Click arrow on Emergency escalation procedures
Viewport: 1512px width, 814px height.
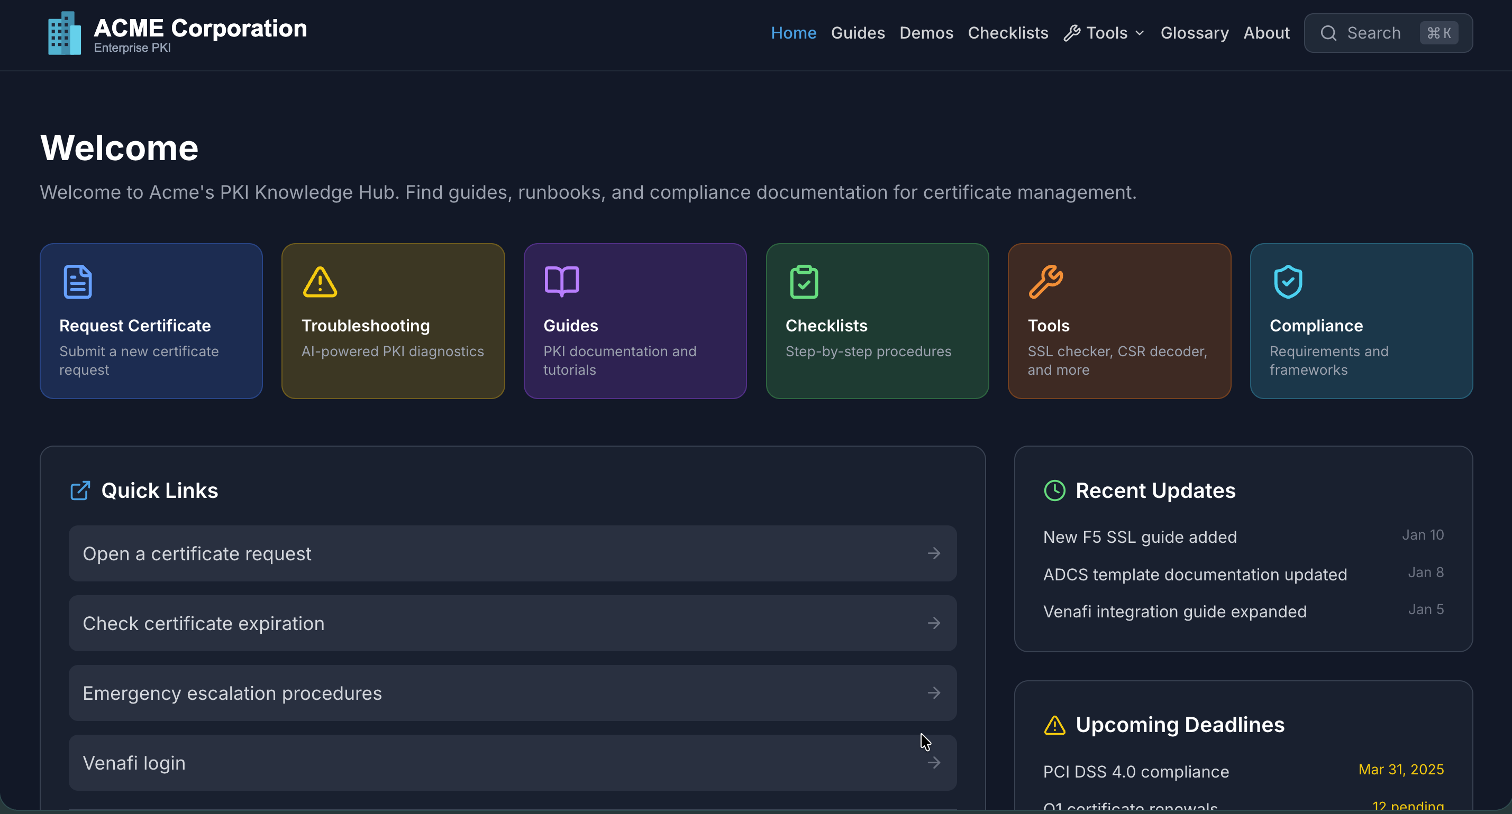pyautogui.click(x=934, y=693)
